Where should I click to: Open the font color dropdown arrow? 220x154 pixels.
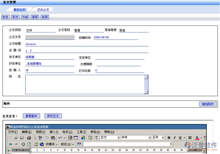[201, 138]
